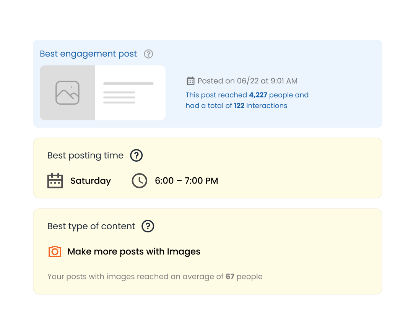Click help icon beside Best engagement post
This screenshot has width=416, height=334.
pyautogui.click(x=148, y=54)
